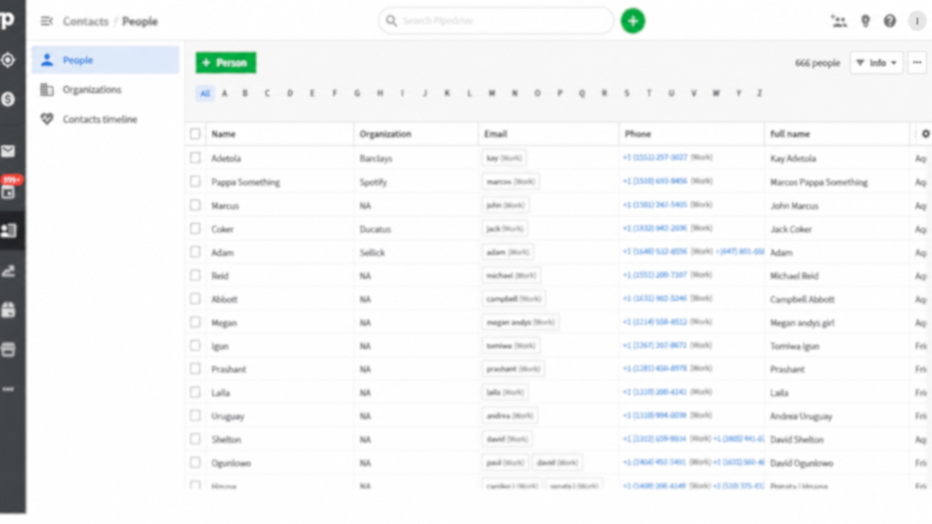Open Barclays organization link
932x524 pixels.
(376, 158)
